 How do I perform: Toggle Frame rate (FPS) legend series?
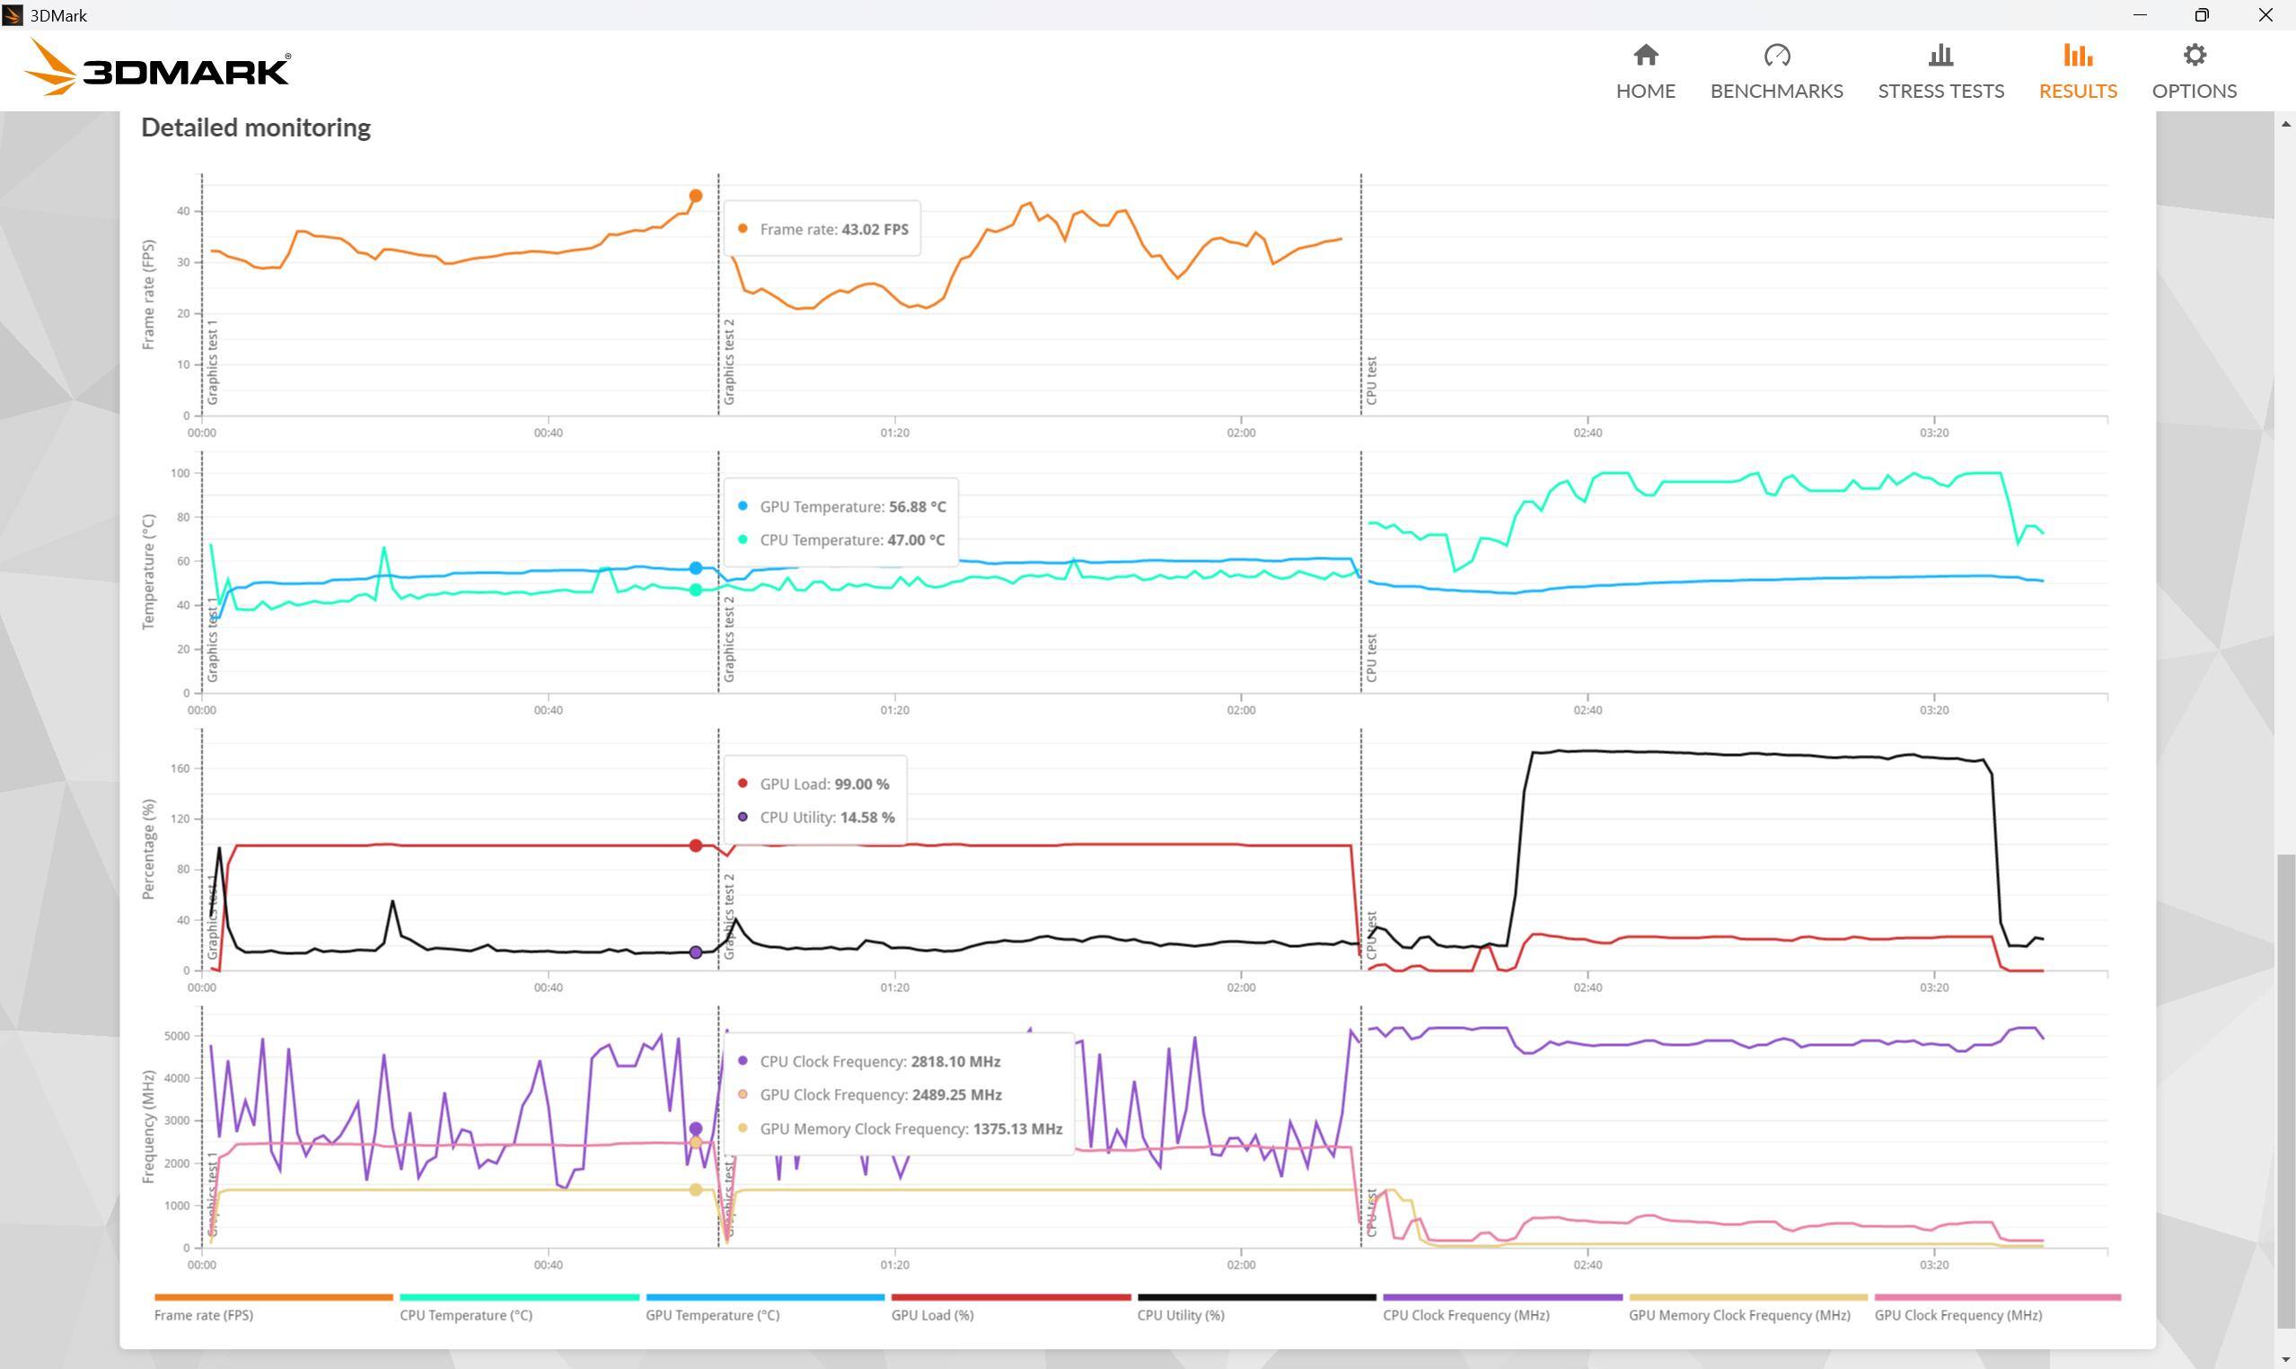[x=204, y=1314]
